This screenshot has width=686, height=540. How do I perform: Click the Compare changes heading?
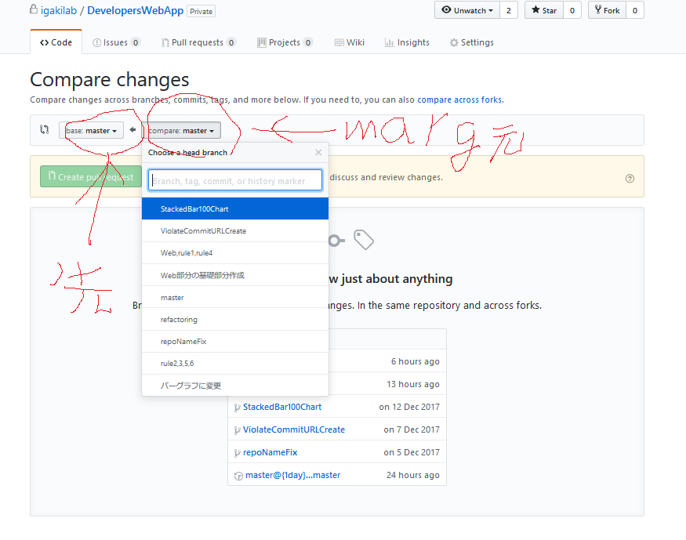click(110, 80)
